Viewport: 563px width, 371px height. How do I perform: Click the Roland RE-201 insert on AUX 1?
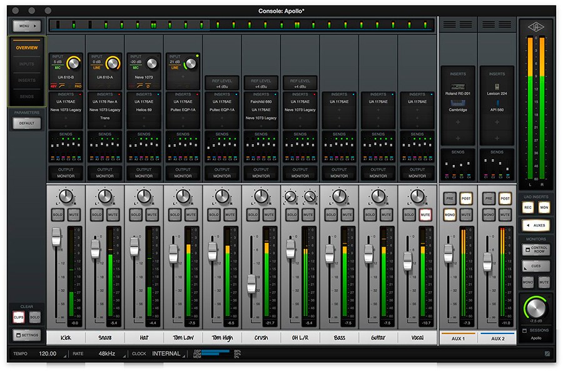pos(458,91)
